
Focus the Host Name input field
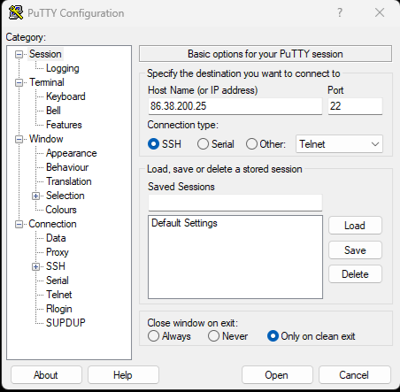click(235, 106)
